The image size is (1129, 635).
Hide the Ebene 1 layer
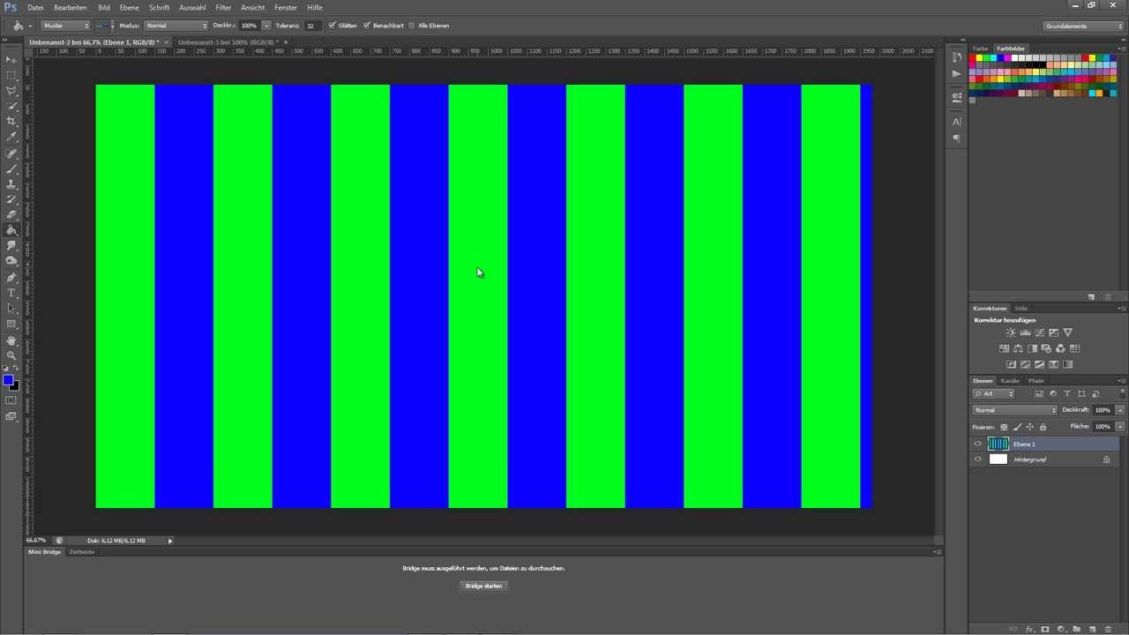coord(977,444)
